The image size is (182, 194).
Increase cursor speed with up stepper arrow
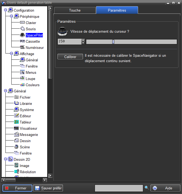(83, 40)
